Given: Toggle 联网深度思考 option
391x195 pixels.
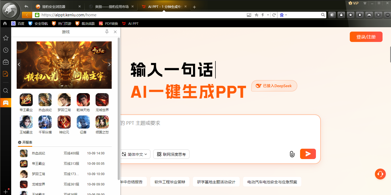Looking at the screenshot, I should click(x=171, y=154).
